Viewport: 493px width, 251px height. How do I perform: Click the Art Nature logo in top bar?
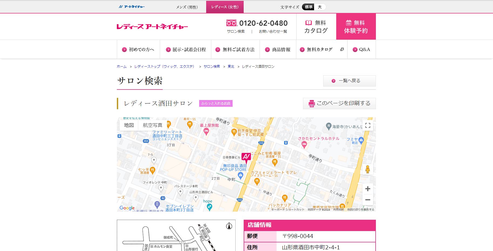coord(132,7)
